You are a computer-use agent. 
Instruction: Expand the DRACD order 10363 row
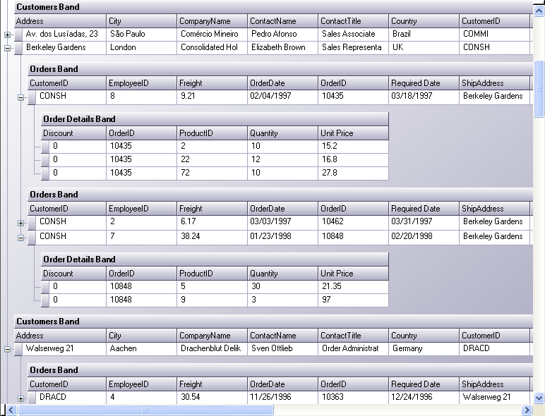20,399
